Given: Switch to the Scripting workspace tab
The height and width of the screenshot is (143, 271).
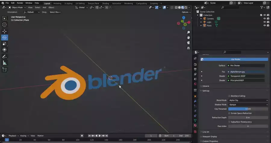Looking at the screenshot, I should click(154, 3).
